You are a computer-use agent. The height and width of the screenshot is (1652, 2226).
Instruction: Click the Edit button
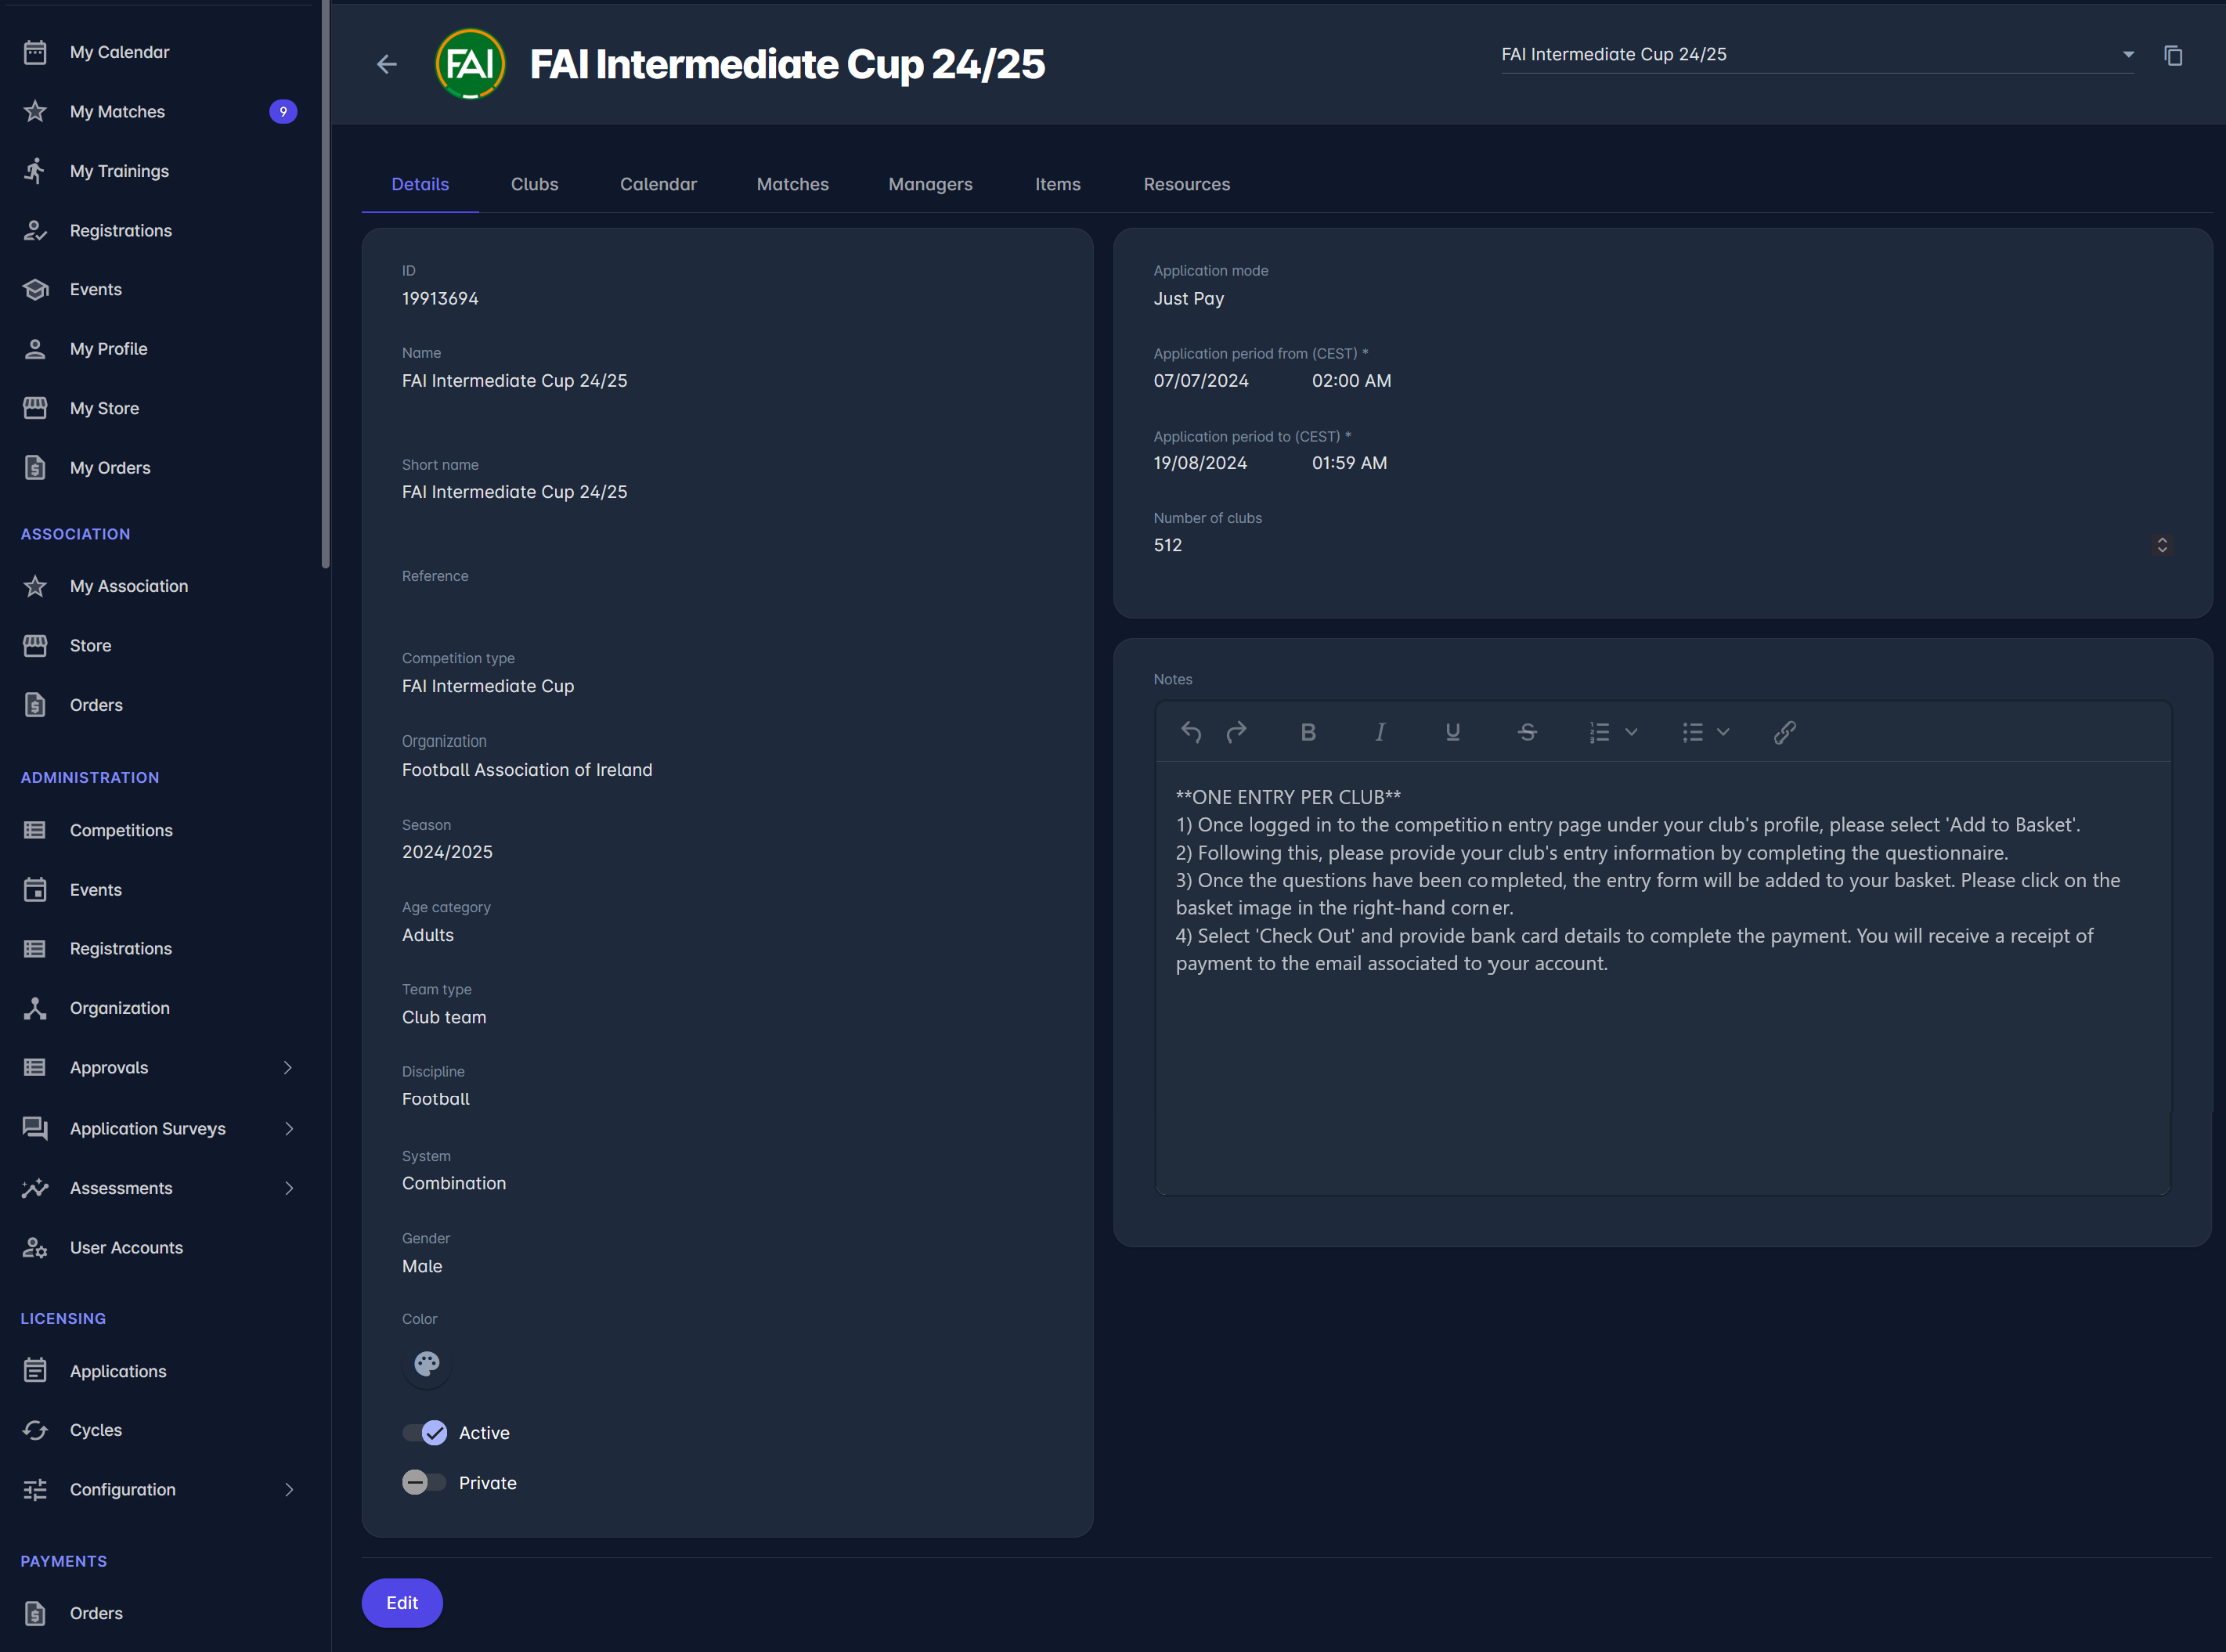pyautogui.click(x=402, y=1603)
